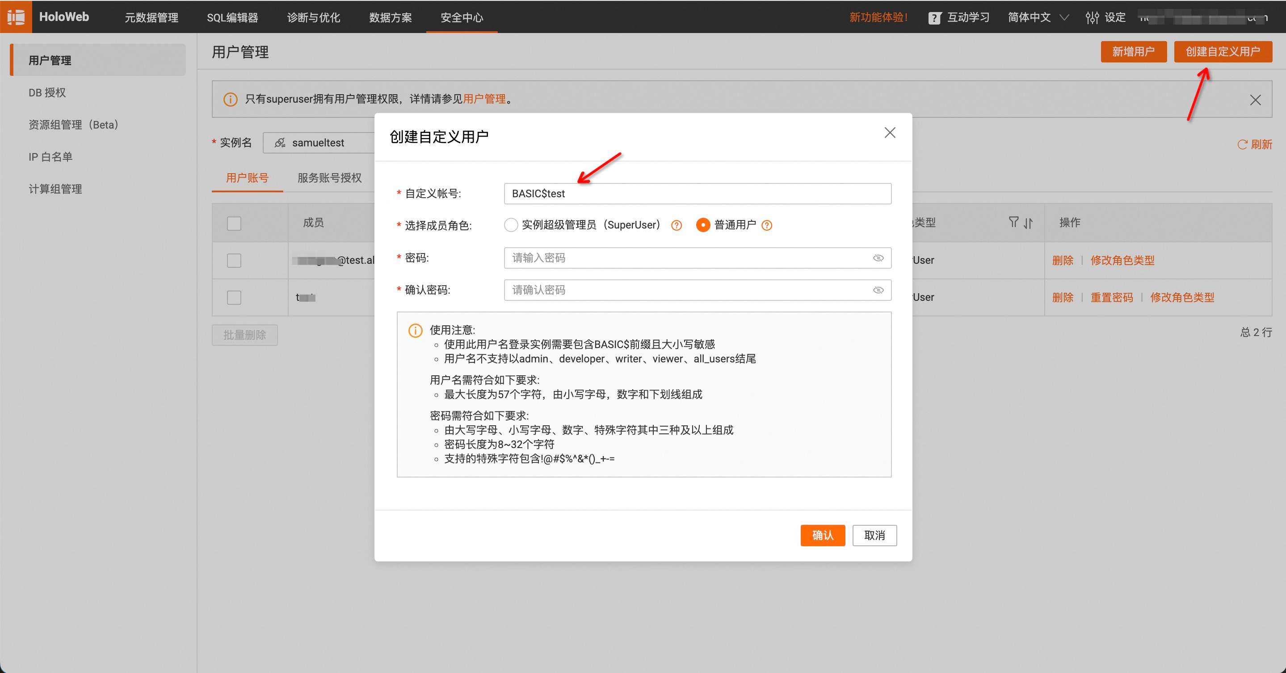Open the samueltest instance dropdown
The width and height of the screenshot is (1286, 673).
pyautogui.click(x=319, y=143)
